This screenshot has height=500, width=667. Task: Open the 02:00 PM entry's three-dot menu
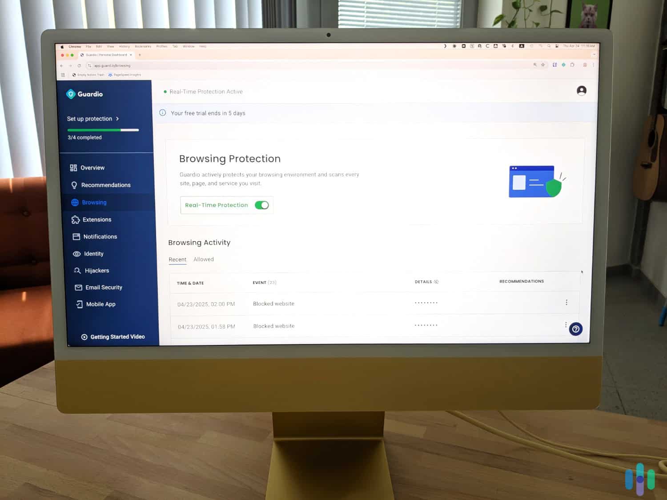pos(567,302)
